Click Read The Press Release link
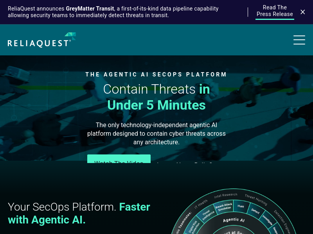 pyautogui.click(x=275, y=11)
